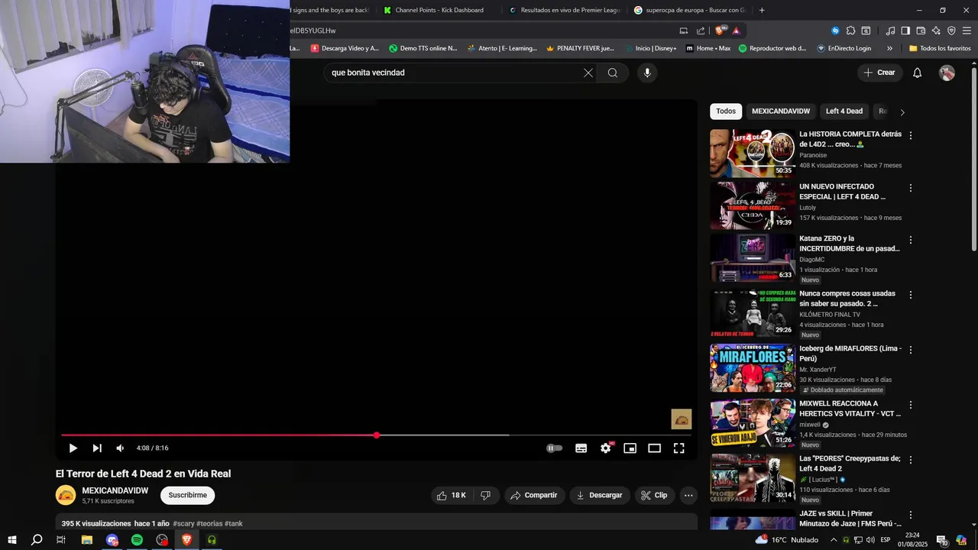The image size is (978, 550).
Task: Open video player settings gear
Action: coord(606,448)
